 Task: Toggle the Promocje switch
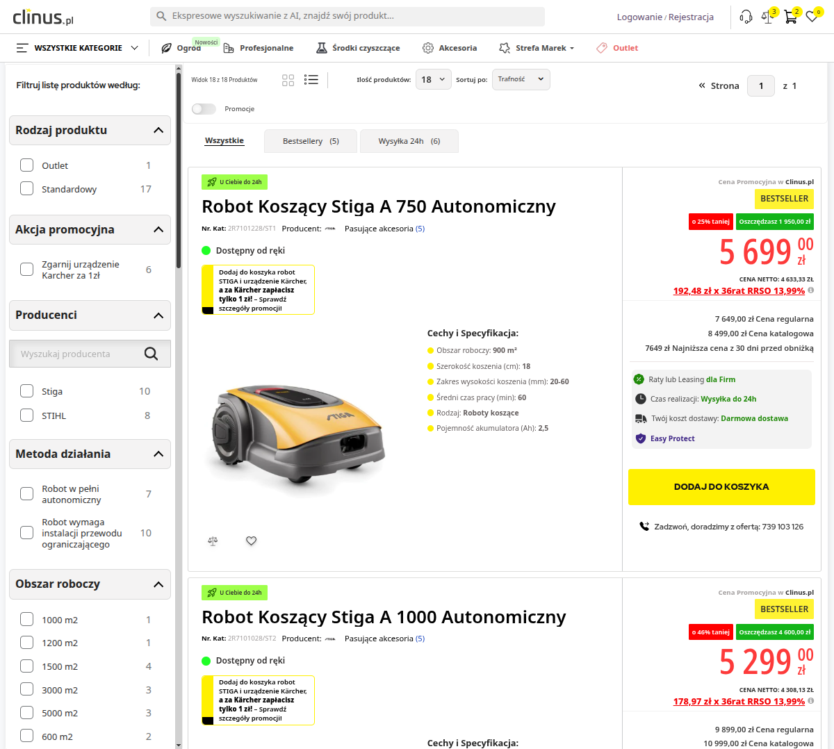tap(204, 109)
